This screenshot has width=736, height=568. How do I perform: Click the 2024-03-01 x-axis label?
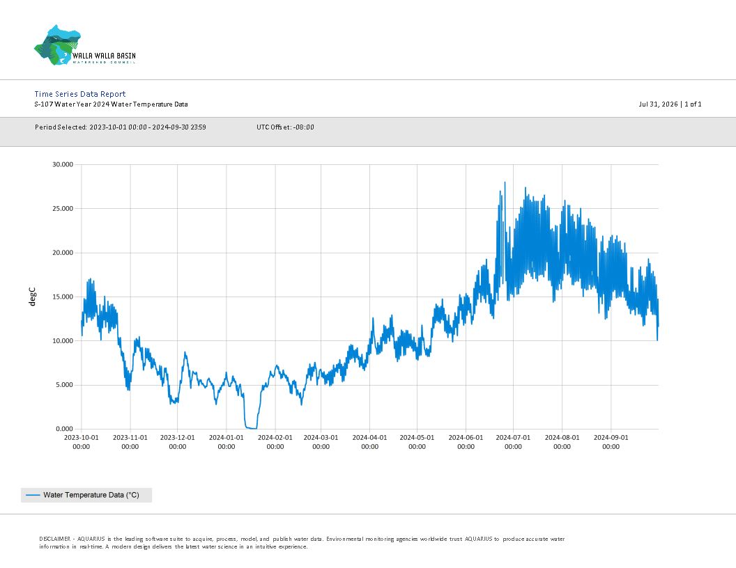click(x=321, y=442)
